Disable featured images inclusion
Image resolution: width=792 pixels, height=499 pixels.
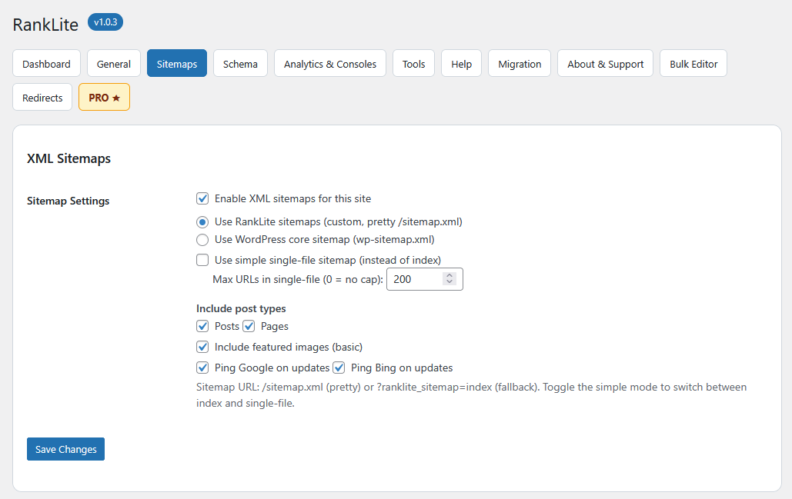coord(202,347)
